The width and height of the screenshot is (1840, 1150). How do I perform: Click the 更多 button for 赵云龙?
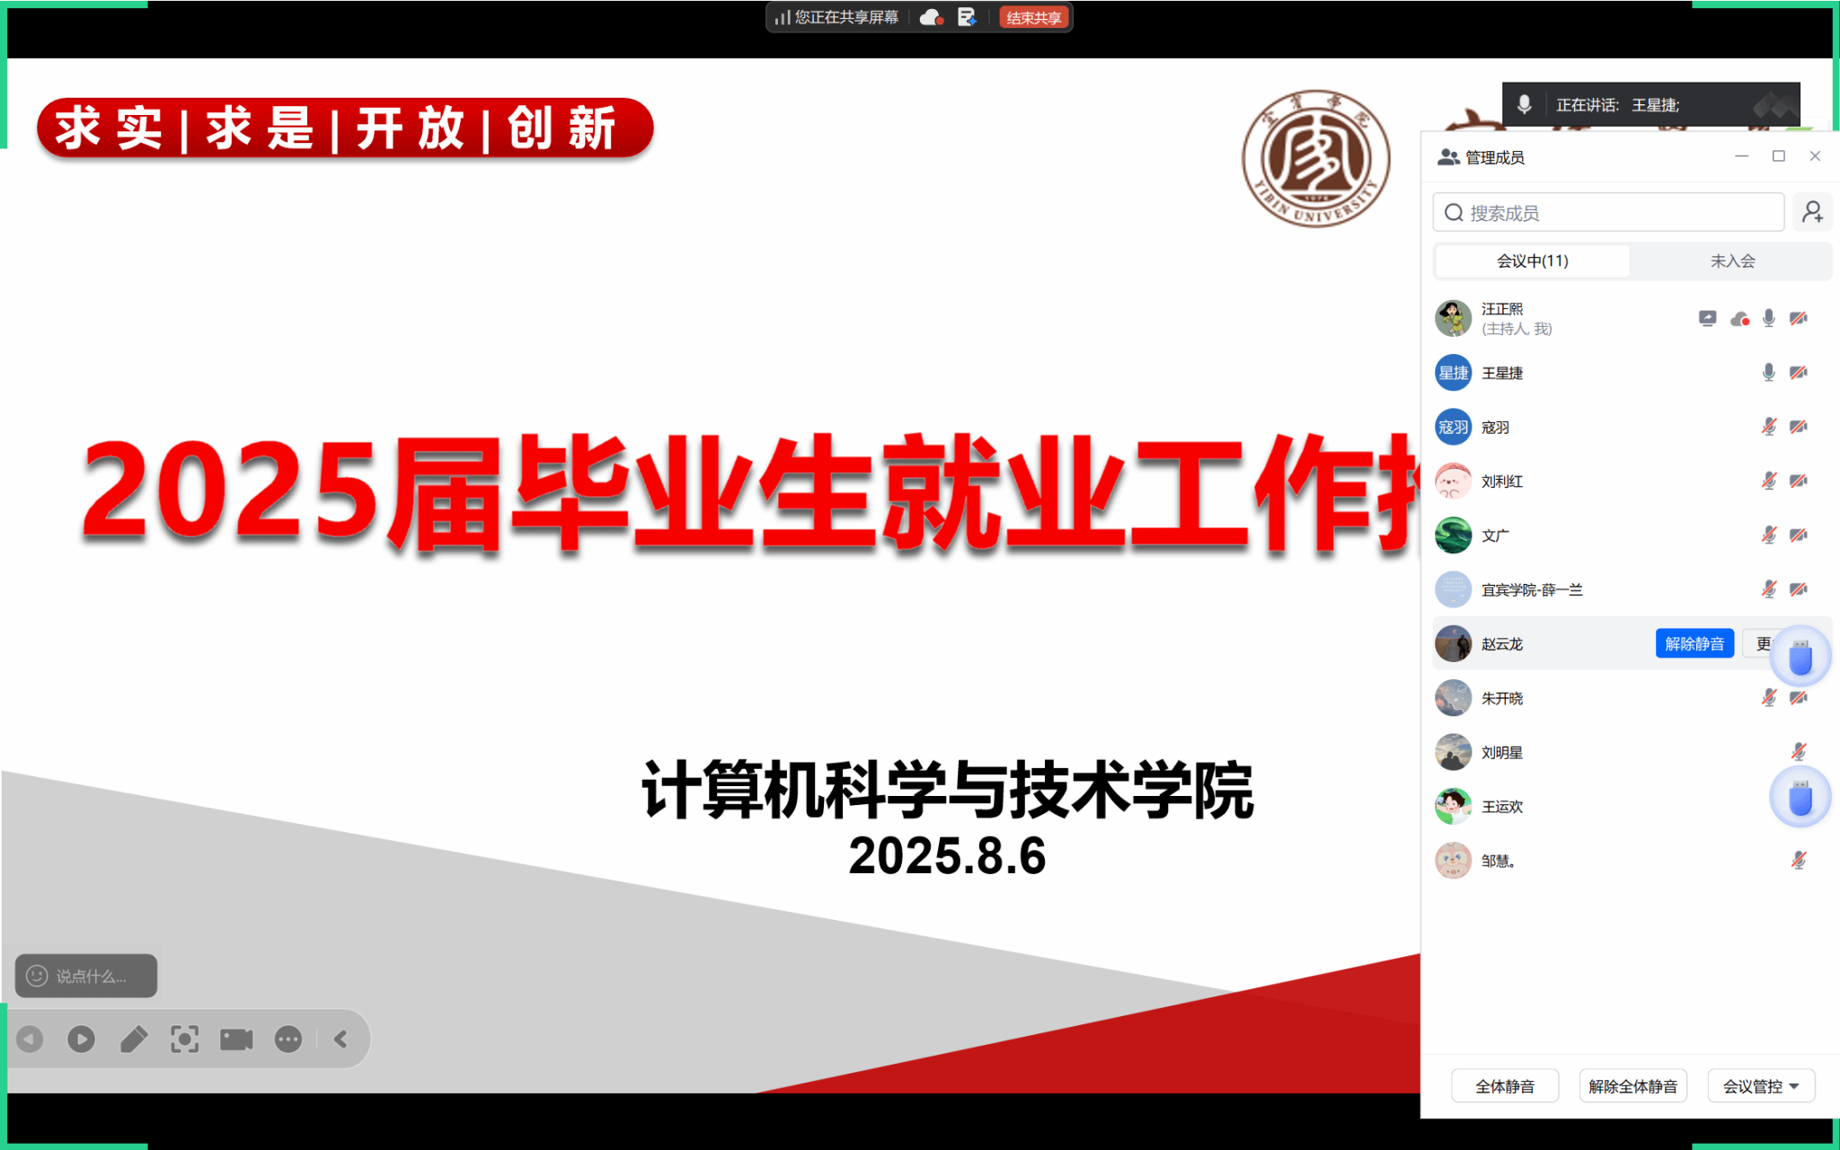click(1763, 643)
